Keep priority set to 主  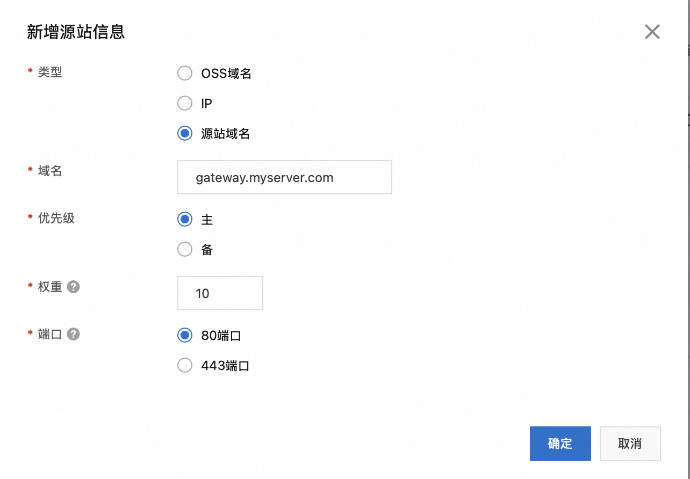(x=184, y=219)
